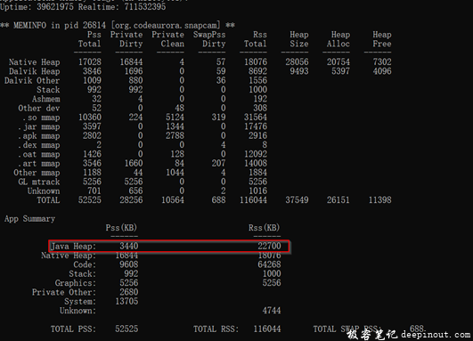Select the App Summary heading
Screen dimensions: 473x341
(x=29, y=219)
